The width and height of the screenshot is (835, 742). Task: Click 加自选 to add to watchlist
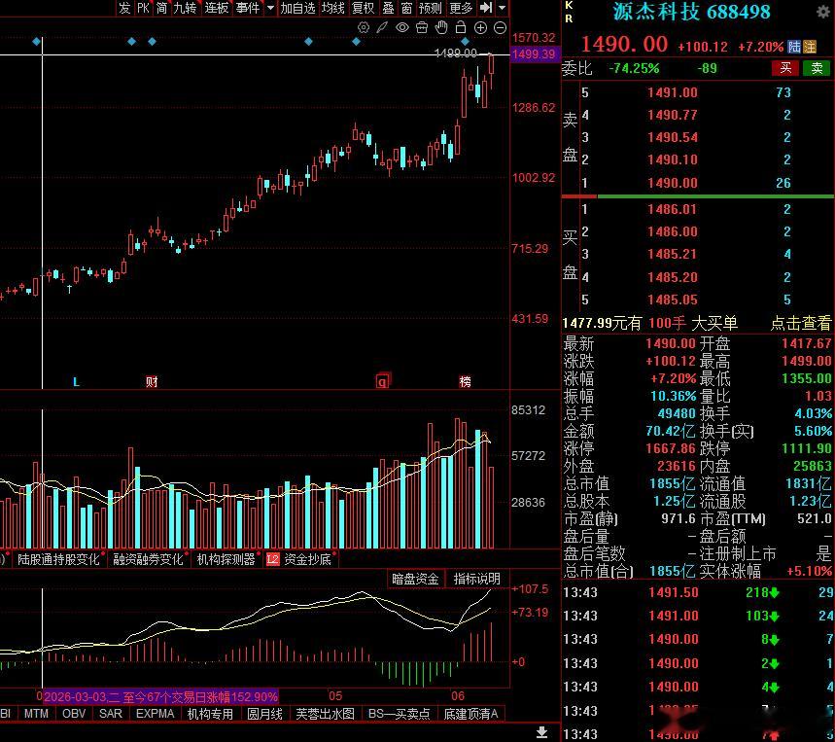click(298, 8)
